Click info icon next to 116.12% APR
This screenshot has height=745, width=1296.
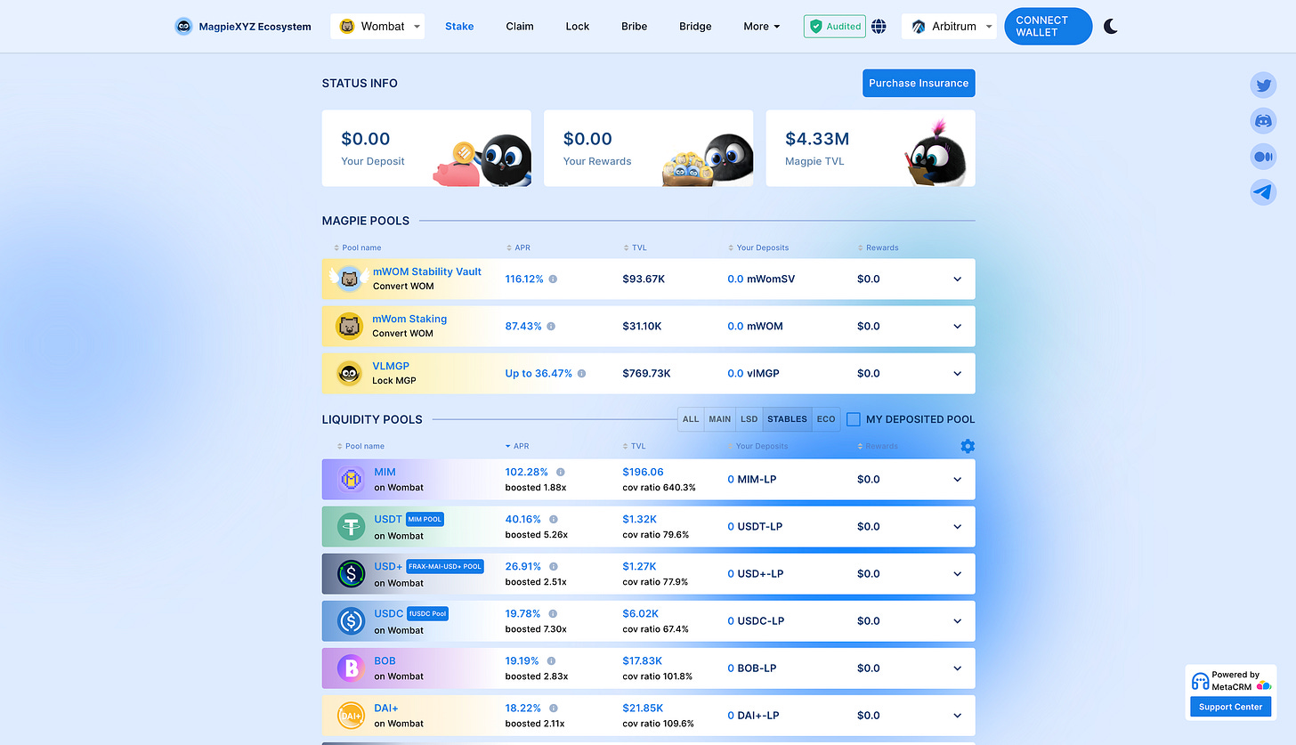point(553,279)
